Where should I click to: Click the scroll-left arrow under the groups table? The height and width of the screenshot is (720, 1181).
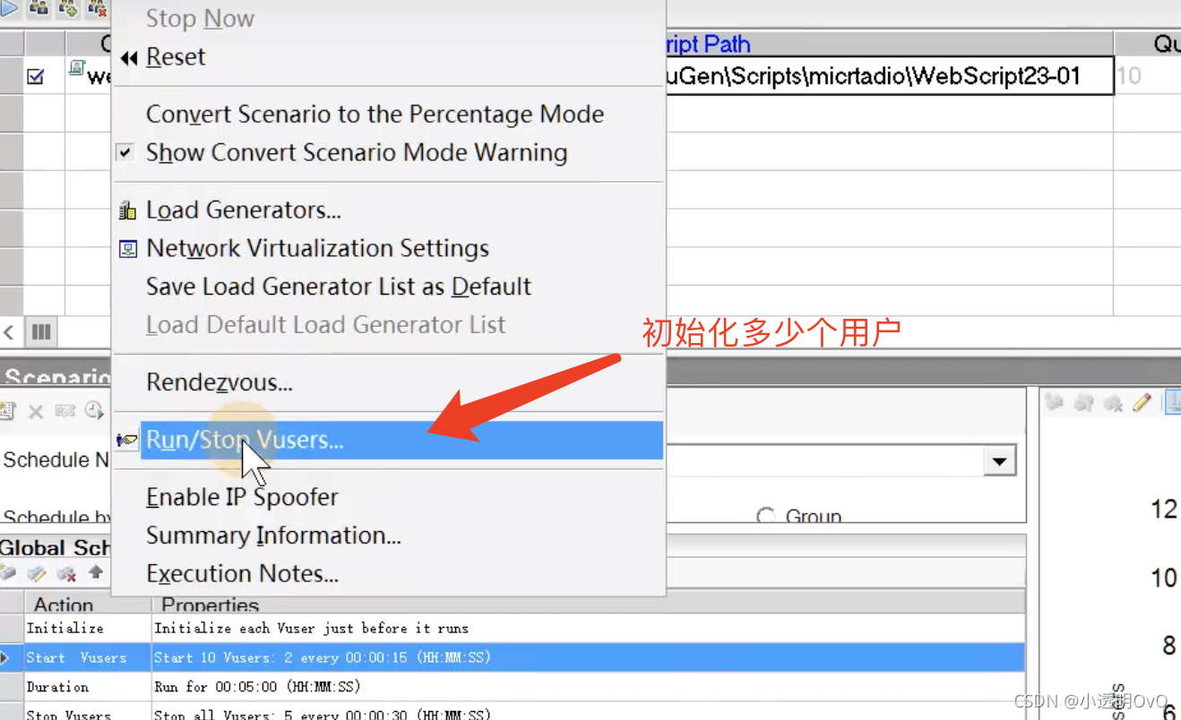coord(9,332)
